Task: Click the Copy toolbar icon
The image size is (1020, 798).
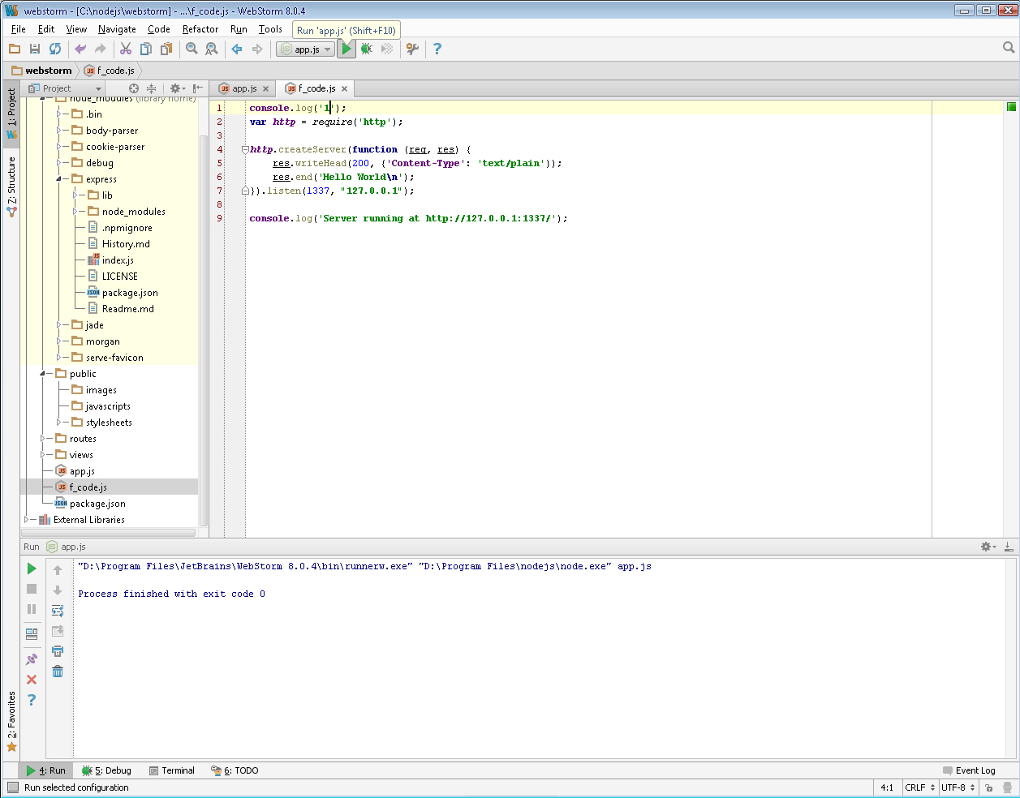Action: (146, 49)
